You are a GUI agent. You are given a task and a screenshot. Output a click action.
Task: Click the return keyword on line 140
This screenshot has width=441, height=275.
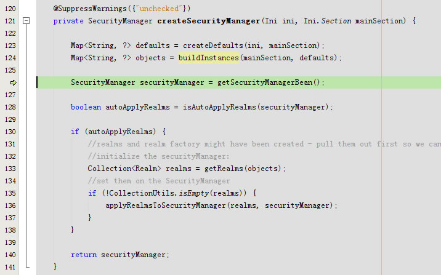(x=84, y=255)
